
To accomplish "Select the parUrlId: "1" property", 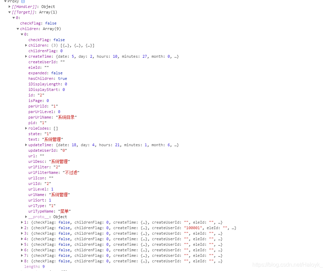I will point(43,106).
